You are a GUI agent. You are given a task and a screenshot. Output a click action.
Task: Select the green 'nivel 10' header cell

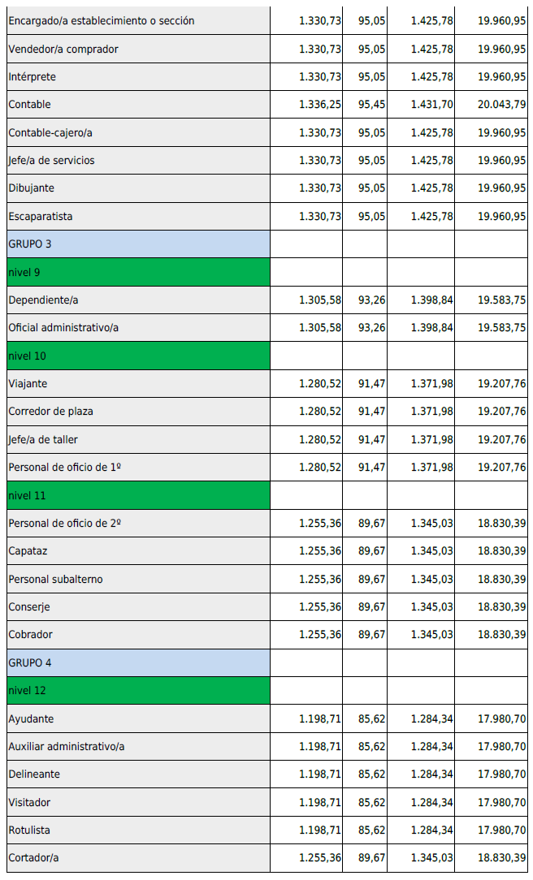[138, 356]
